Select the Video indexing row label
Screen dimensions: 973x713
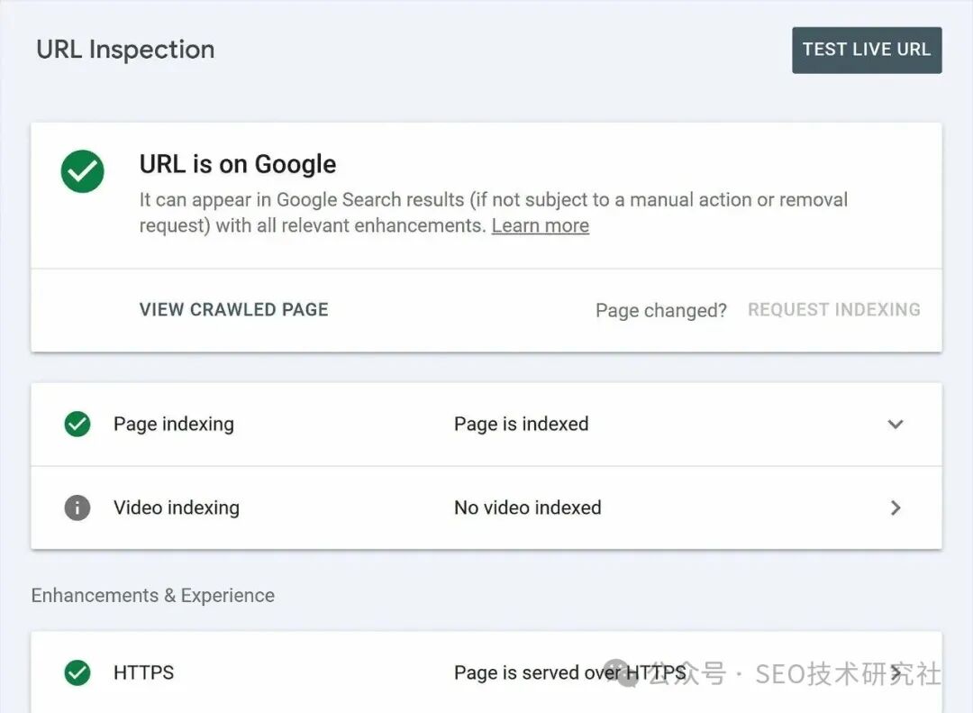coord(176,507)
